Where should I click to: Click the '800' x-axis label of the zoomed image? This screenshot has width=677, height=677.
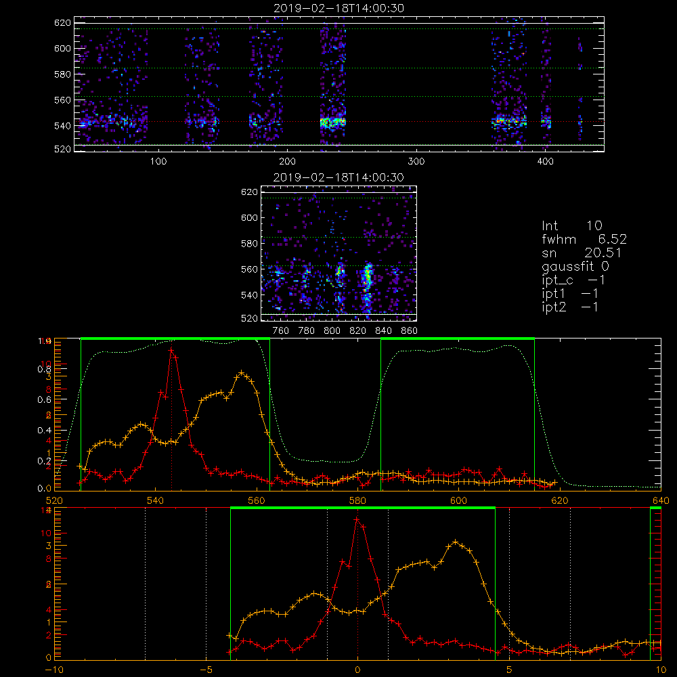[332, 331]
